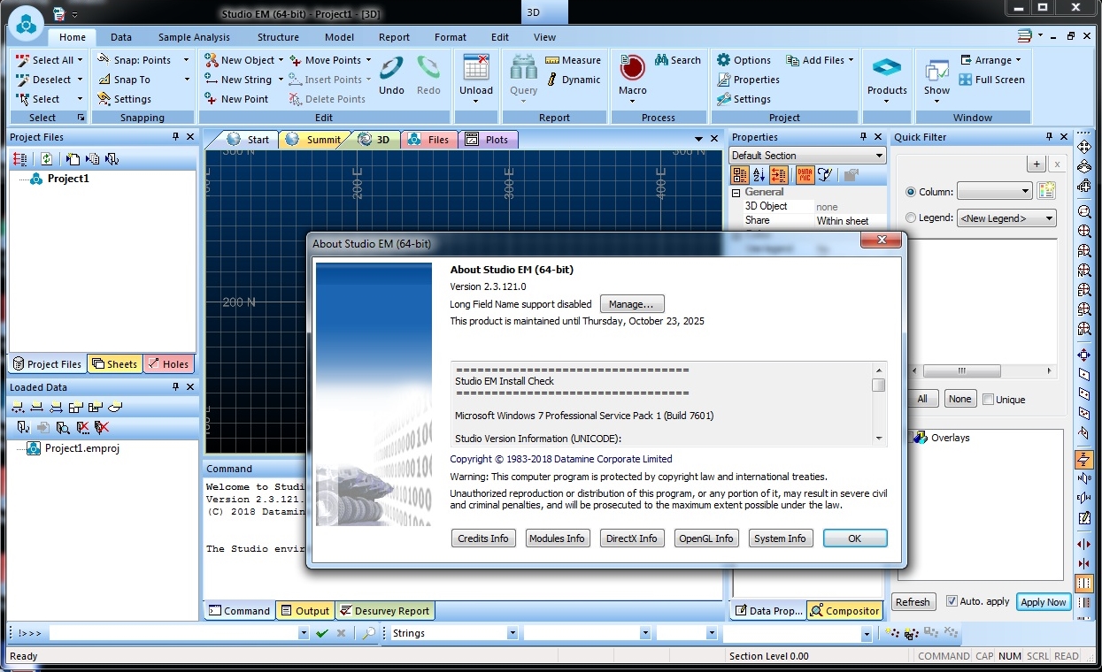Click the green checkmark on command toolbar

point(321,633)
